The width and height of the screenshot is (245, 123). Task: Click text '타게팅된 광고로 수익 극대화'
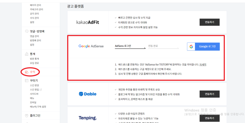133,22
